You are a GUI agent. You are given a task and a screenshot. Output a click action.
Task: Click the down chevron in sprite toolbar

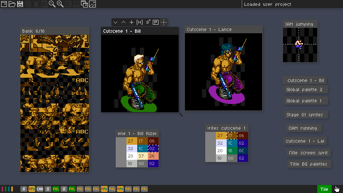click(116, 22)
